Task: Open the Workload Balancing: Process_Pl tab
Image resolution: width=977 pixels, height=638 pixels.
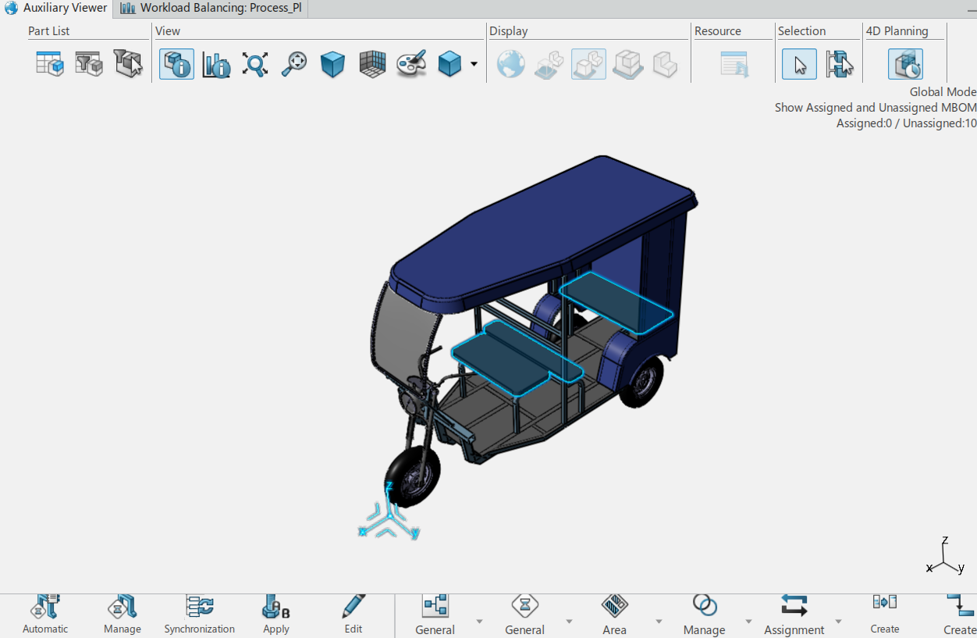Action: pyautogui.click(x=211, y=9)
